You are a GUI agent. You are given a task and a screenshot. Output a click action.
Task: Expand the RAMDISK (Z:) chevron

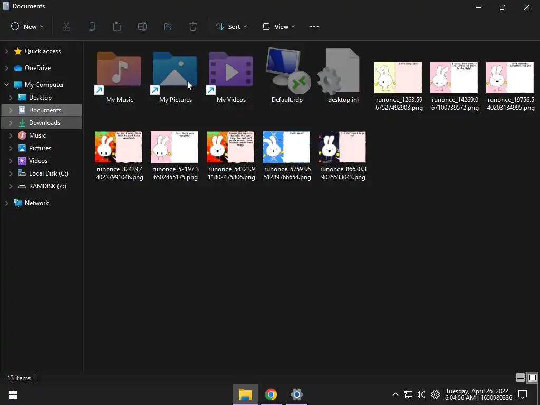pos(11,186)
